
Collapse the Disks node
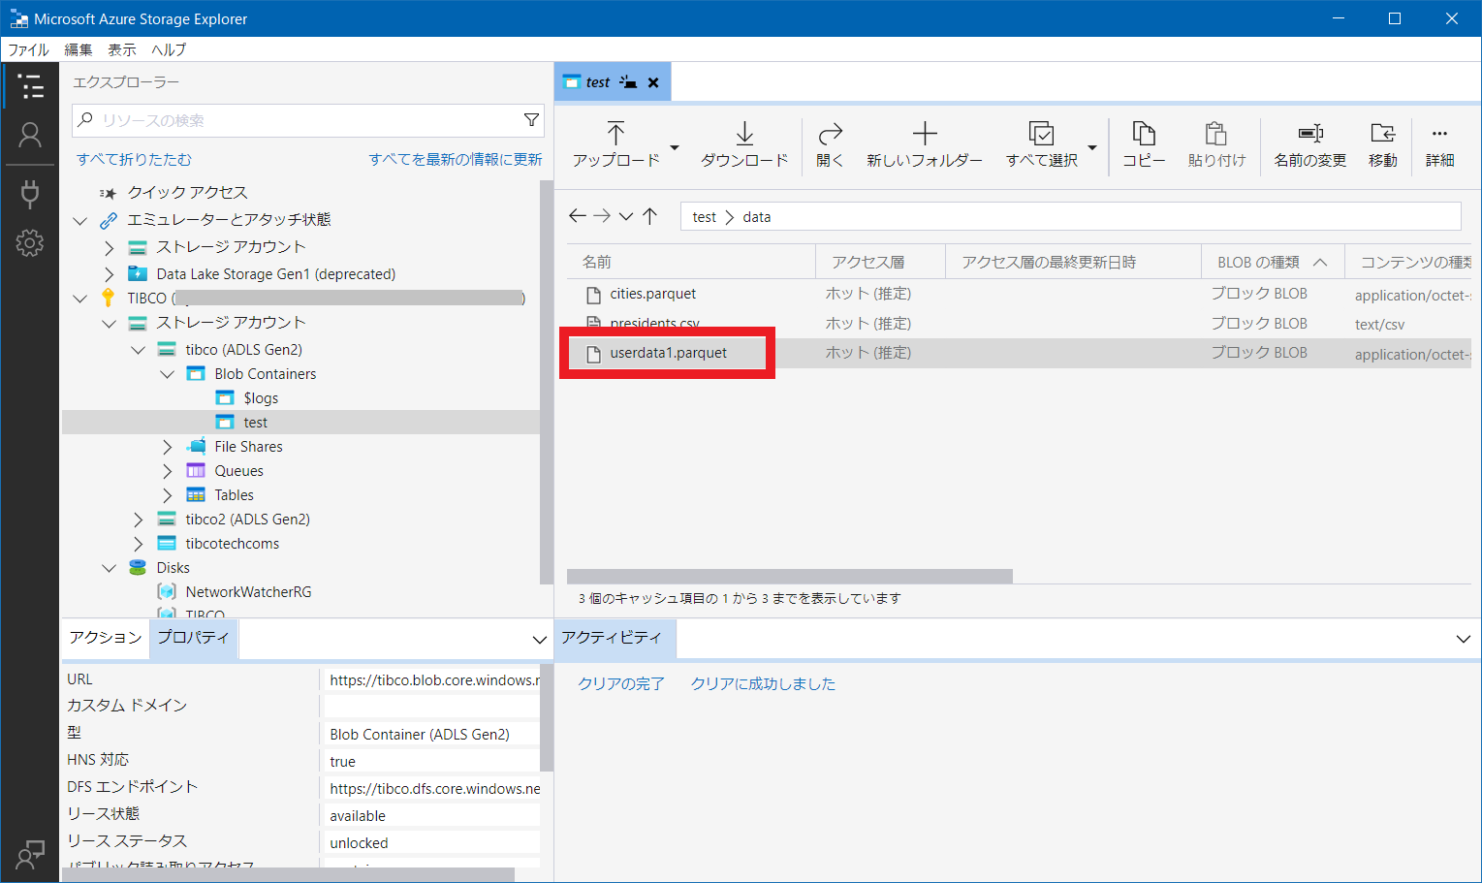(110, 568)
